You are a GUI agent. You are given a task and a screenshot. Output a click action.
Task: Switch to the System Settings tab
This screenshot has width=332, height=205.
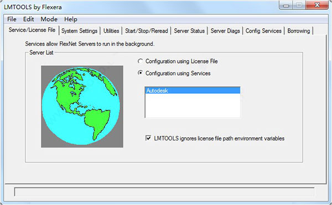click(79, 31)
